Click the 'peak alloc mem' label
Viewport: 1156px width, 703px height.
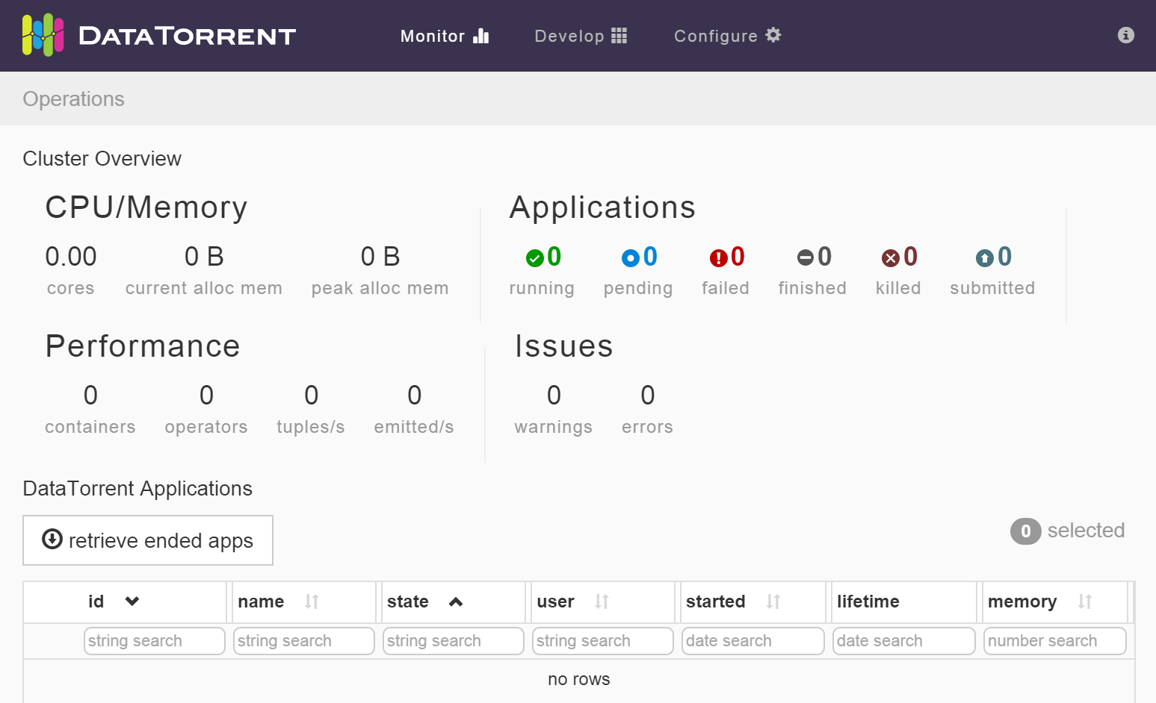[x=380, y=289]
